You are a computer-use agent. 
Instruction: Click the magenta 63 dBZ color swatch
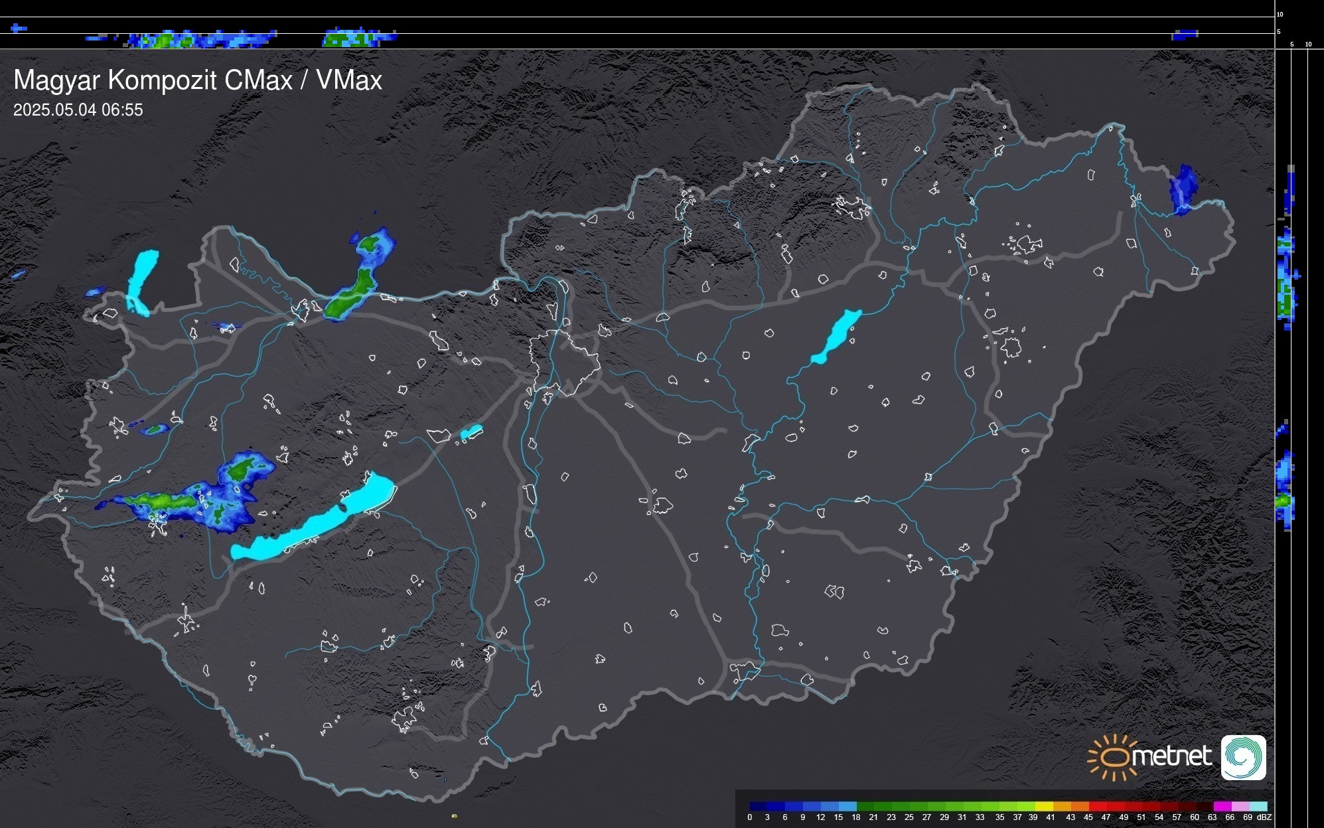[1222, 806]
